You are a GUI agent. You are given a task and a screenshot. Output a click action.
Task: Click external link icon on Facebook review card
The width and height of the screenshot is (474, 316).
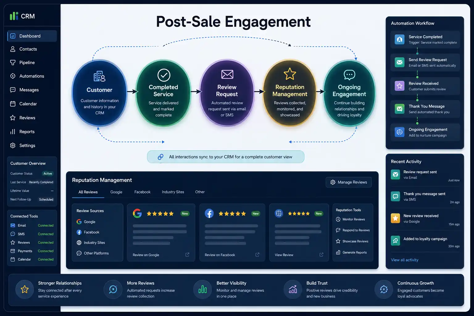tap(257, 255)
